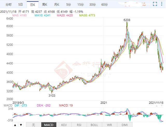Select the 5分 five-minute interval

tap(68, 5)
